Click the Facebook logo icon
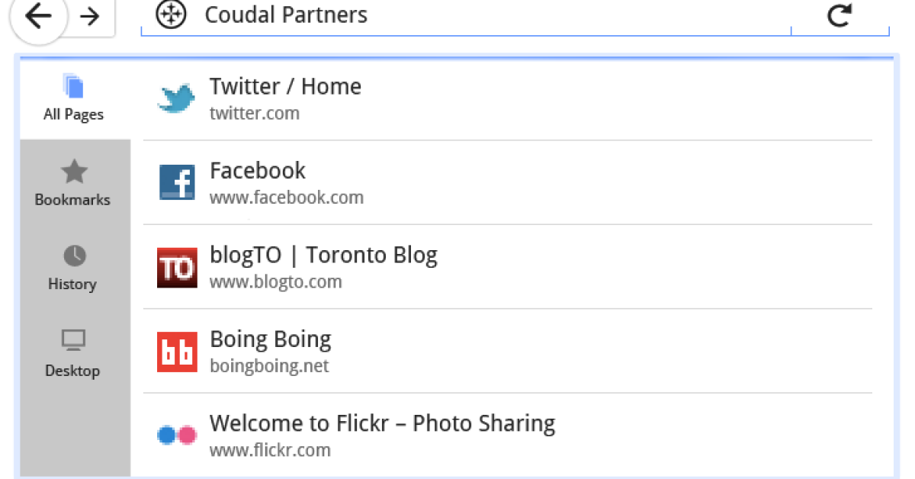The image size is (915, 479). (177, 183)
